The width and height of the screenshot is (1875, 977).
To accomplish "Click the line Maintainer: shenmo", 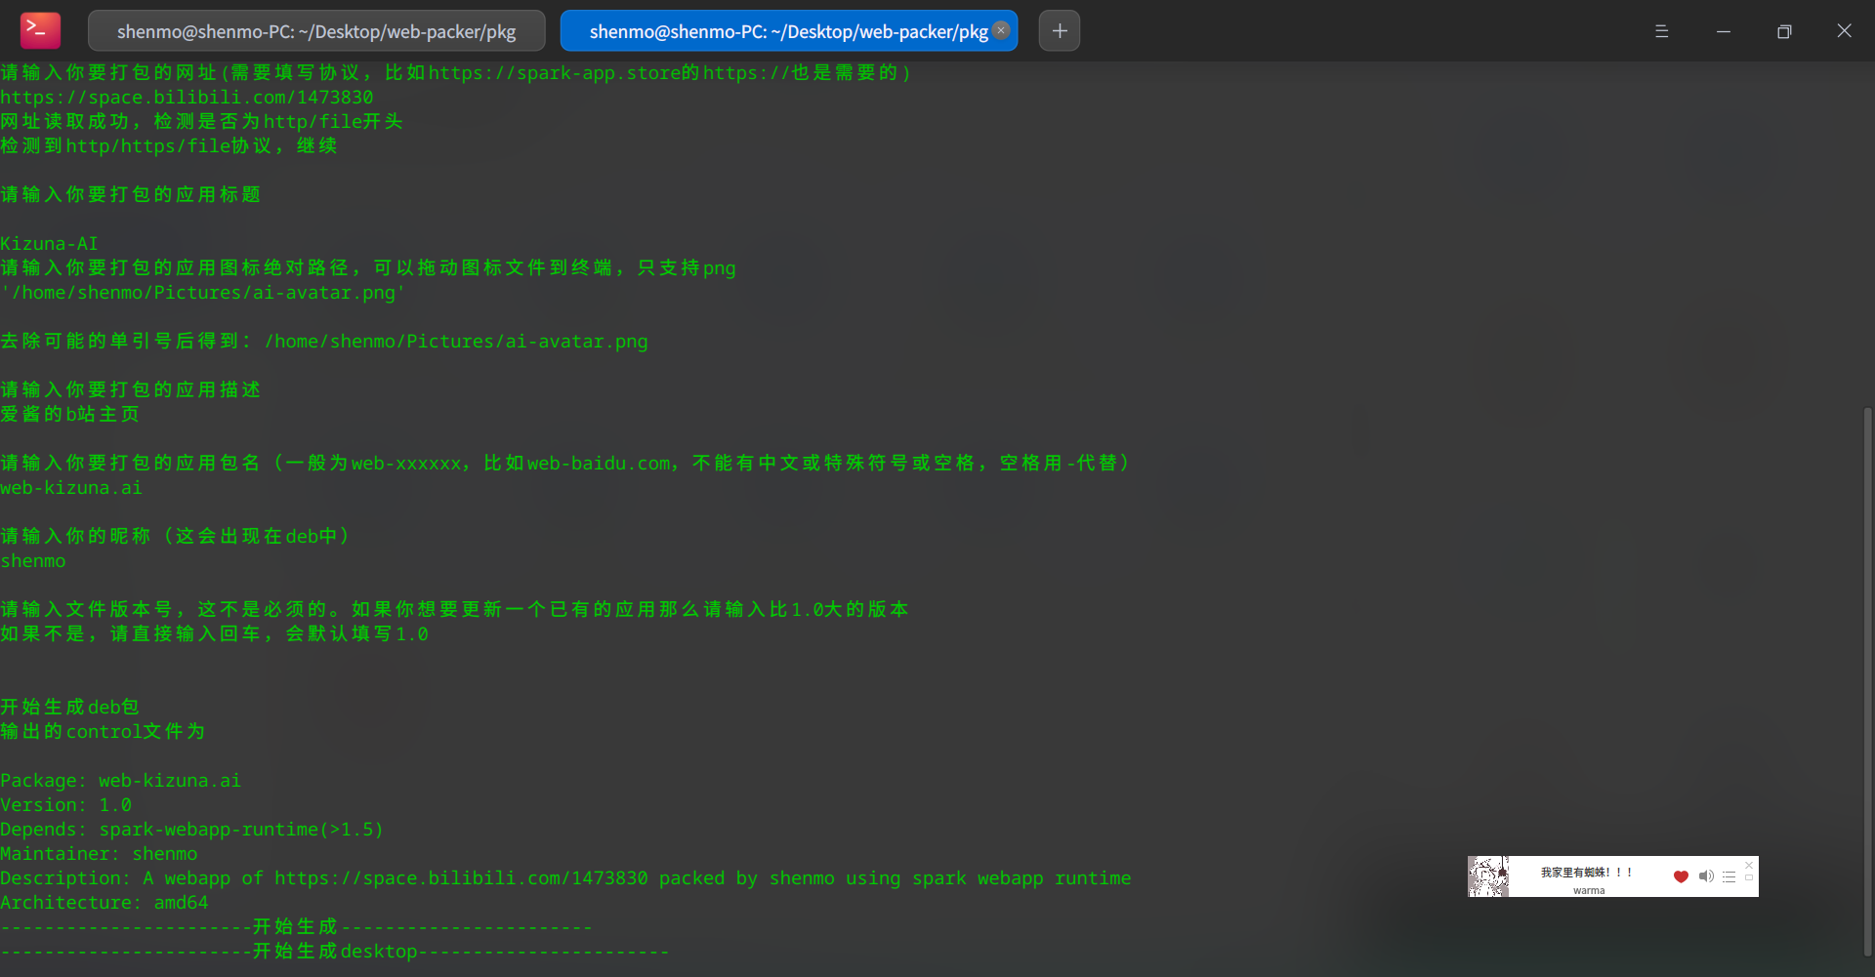I will [x=99, y=853].
